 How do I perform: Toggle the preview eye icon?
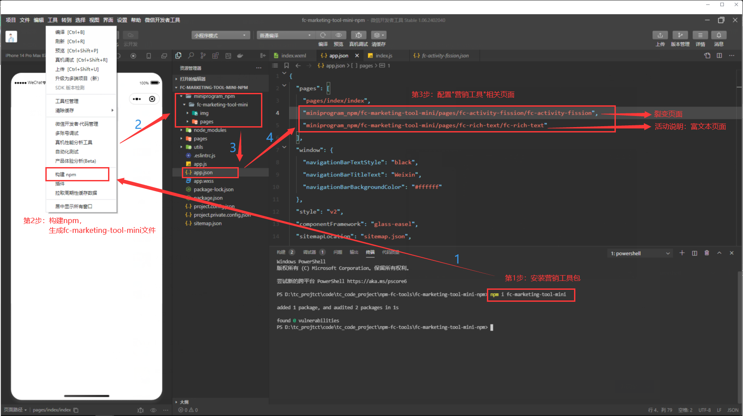338,36
